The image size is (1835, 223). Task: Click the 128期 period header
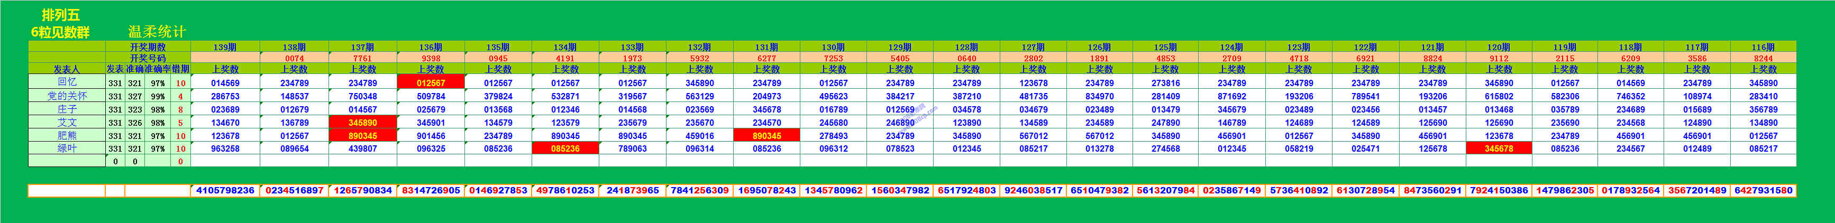(x=966, y=47)
